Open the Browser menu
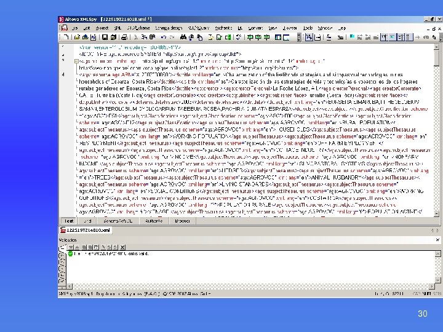This screenshot has height=332, width=443. pyautogui.click(x=290, y=28)
